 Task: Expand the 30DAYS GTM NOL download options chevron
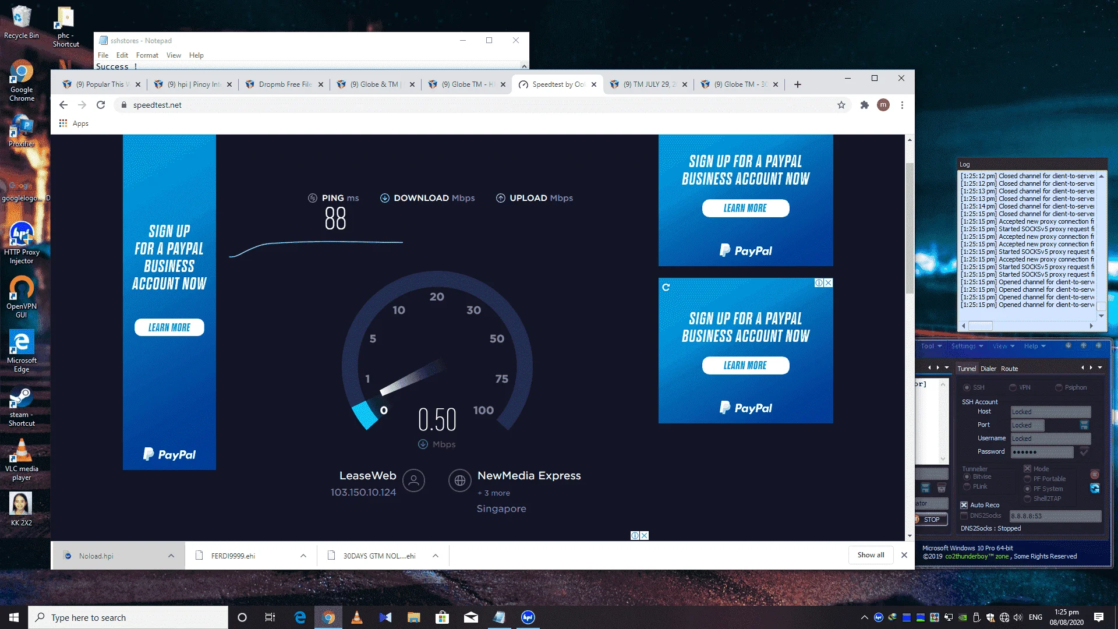point(435,556)
